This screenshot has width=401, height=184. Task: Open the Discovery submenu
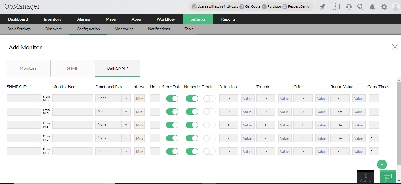(x=54, y=29)
